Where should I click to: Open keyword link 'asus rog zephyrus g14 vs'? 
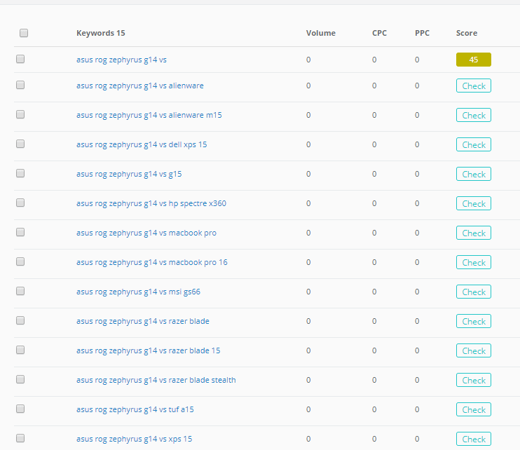121,60
